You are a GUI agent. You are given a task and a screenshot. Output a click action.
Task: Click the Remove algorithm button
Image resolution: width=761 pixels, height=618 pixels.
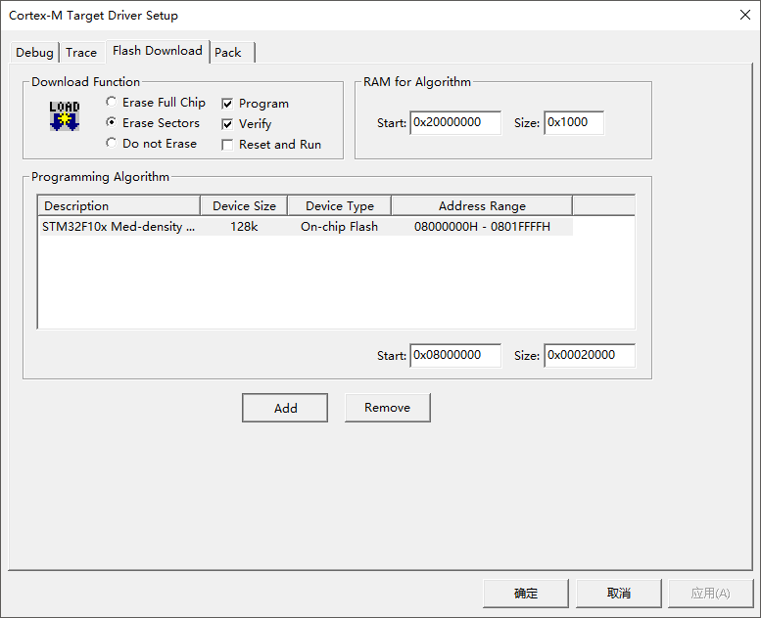pyautogui.click(x=387, y=408)
